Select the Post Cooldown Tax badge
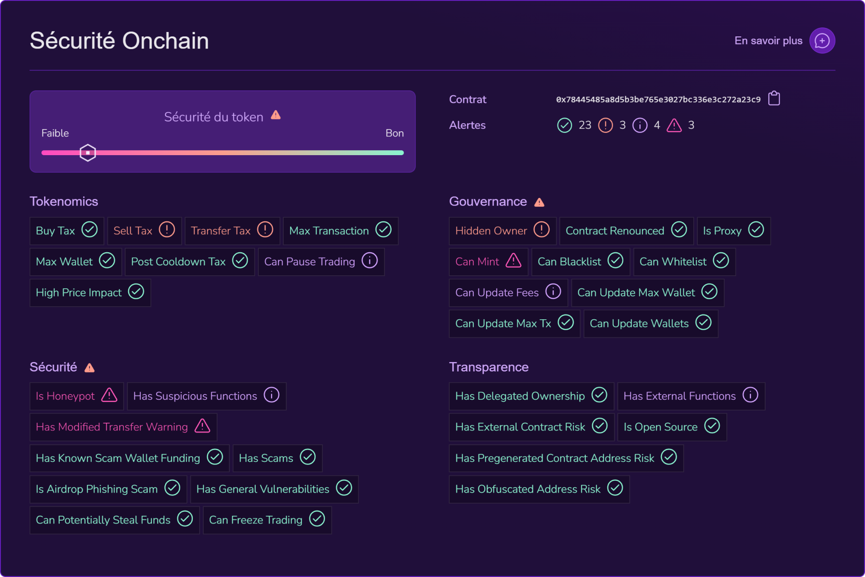Screen dimensions: 865x577 coord(190,262)
